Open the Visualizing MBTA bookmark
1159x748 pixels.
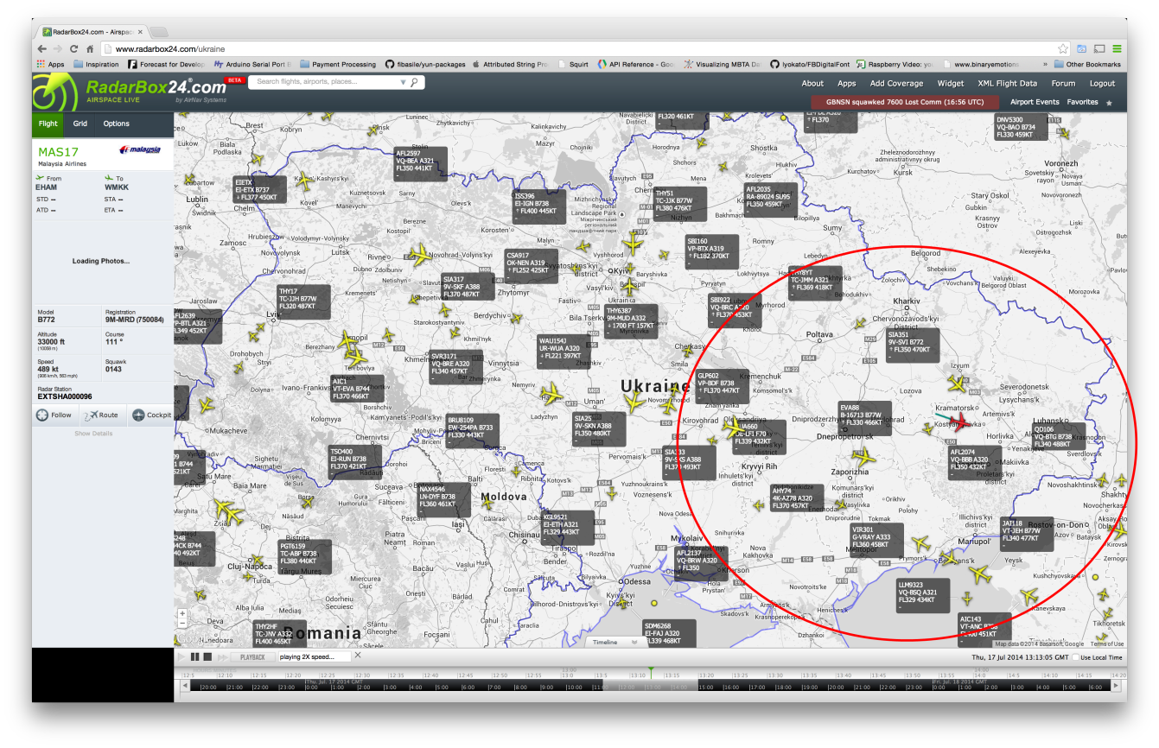(x=723, y=64)
